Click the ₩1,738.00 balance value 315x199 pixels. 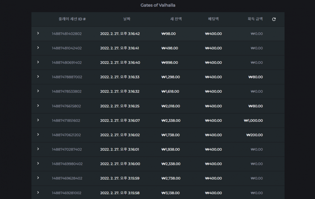coord(170,135)
